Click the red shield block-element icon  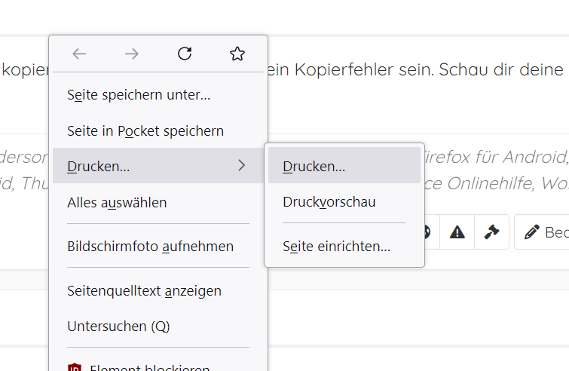click(x=75, y=367)
